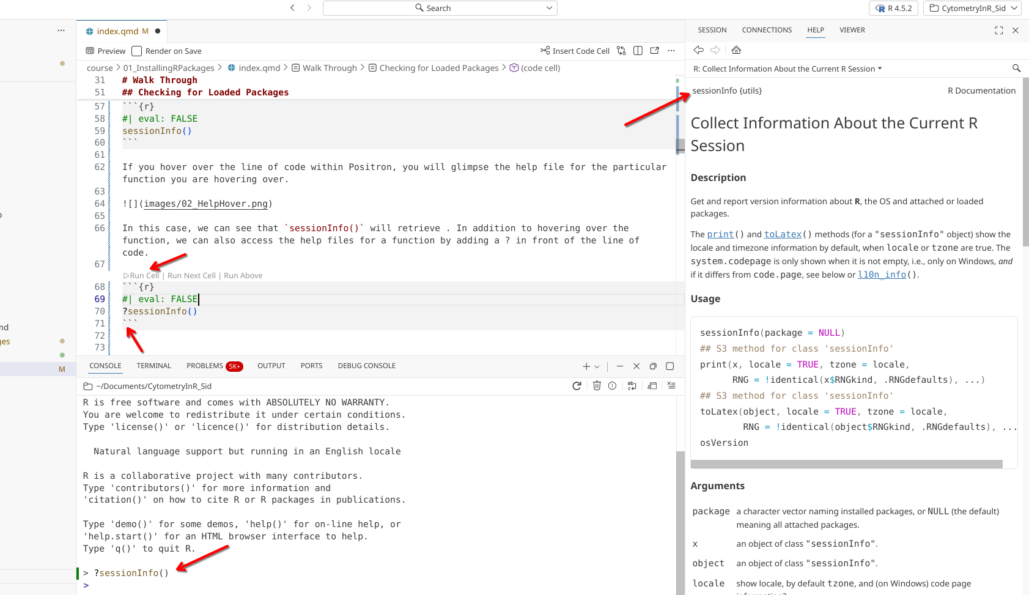Open search in help page
The image size is (1029, 595).
point(1016,68)
